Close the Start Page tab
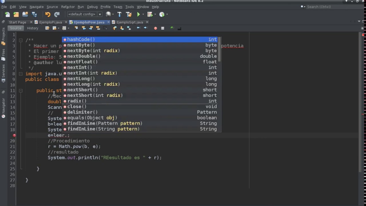Viewport: 366px width, 206px height. (31, 22)
